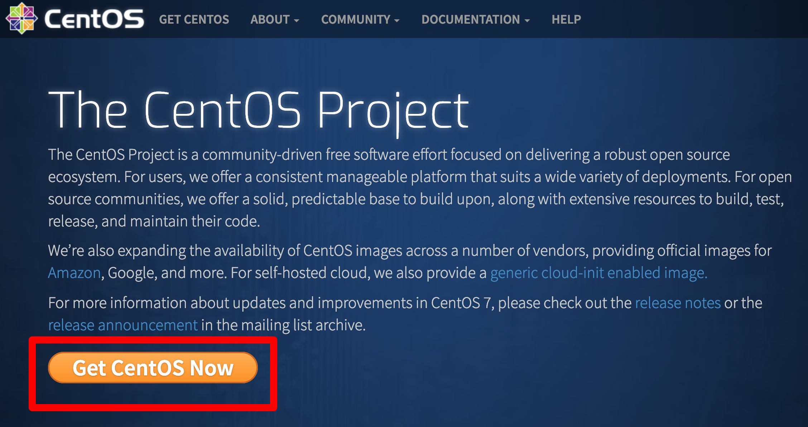Click the mailing list archive text
The height and width of the screenshot is (427, 808).
click(303, 325)
